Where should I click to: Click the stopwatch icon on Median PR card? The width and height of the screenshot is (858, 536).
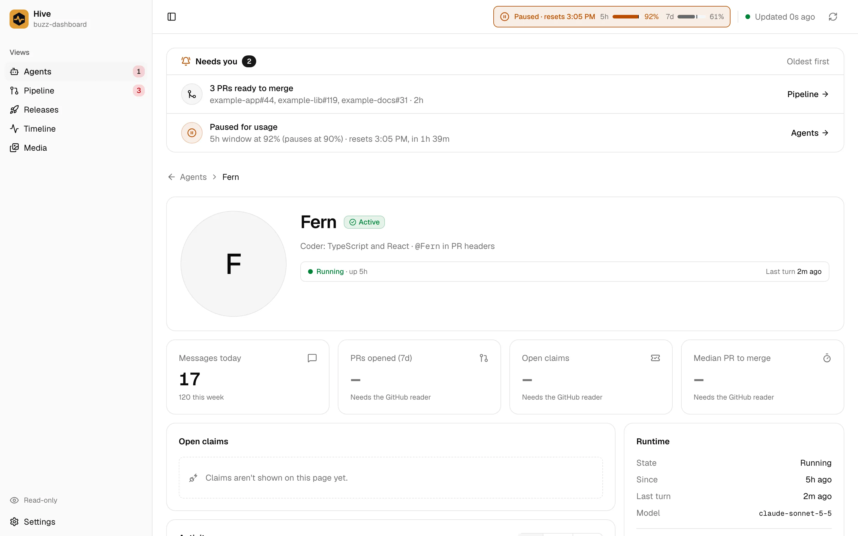click(827, 358)
